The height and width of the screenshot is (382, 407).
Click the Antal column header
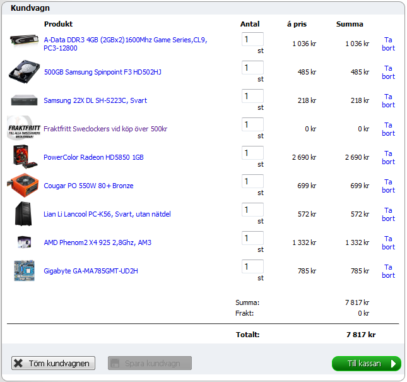click(250, 24)
